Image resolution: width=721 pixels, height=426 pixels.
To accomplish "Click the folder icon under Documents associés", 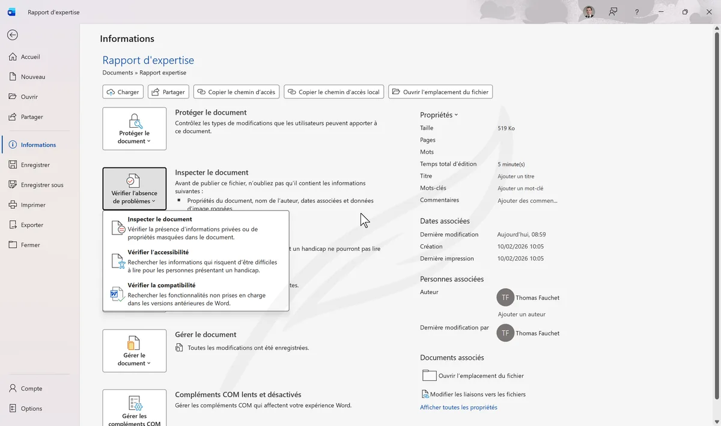I will click(x=429, y=376).
